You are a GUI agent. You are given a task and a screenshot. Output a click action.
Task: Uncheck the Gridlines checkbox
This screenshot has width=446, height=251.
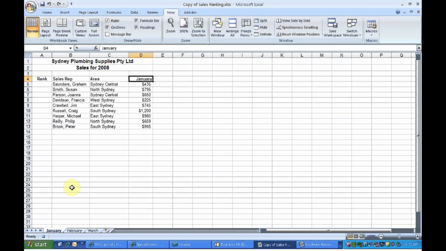(x=107, y=27)
